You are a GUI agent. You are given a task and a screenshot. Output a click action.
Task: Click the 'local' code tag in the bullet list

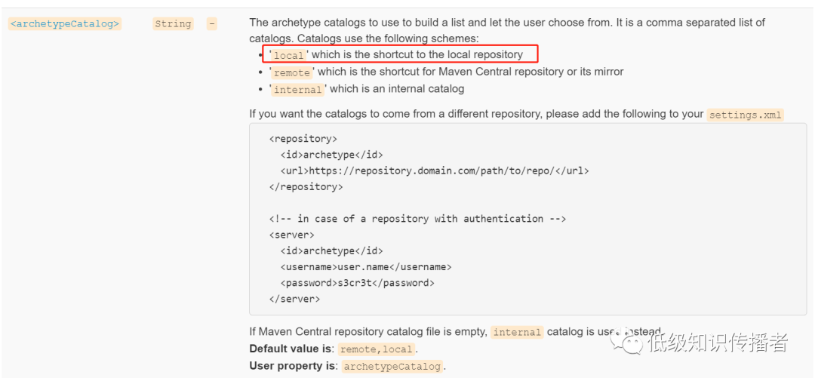(x=288, y=55)
